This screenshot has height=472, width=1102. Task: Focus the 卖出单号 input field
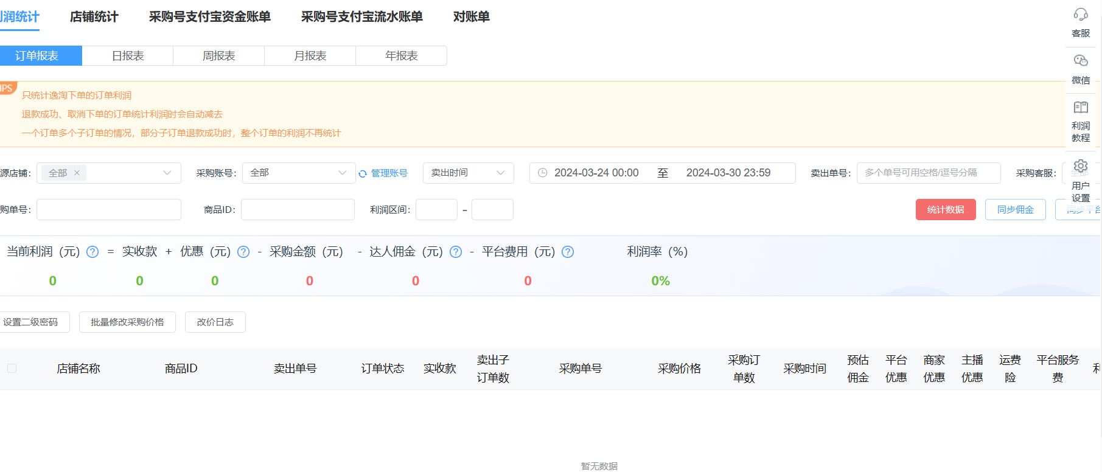929,173
